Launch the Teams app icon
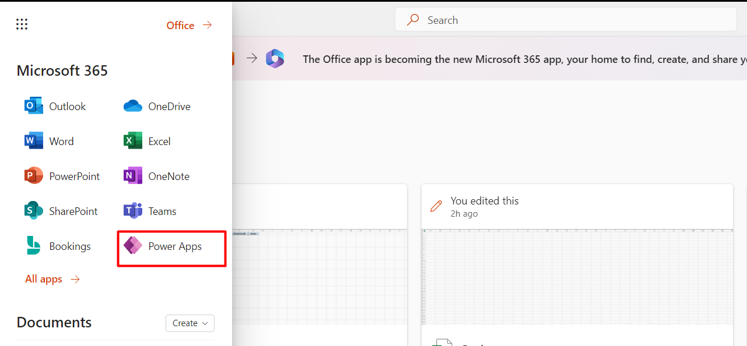 pyautogui.click(x=133, y=211)
